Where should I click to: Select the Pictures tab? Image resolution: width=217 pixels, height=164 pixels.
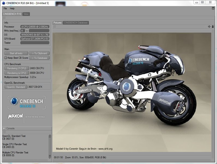pyautogui.click(x=58, y=23)
